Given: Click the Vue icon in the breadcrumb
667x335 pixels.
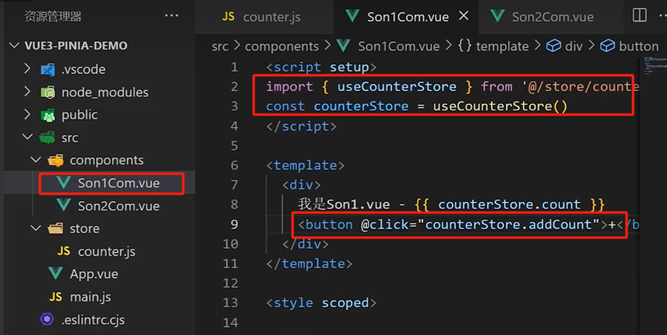Looking at the screenshot, I should pyautogui.click(x=343, y=46).
